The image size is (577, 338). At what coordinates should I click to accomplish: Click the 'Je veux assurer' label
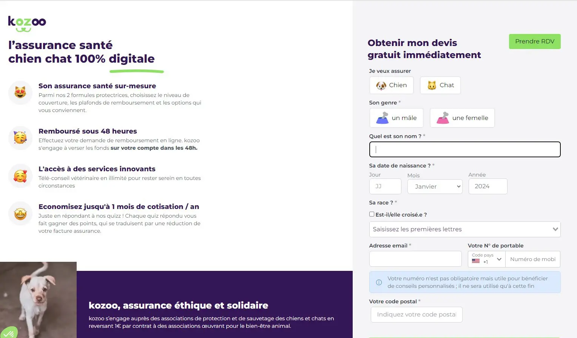pos(390,71)
